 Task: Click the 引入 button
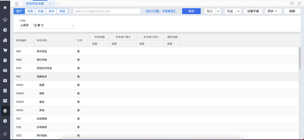(x=210, y=11)
